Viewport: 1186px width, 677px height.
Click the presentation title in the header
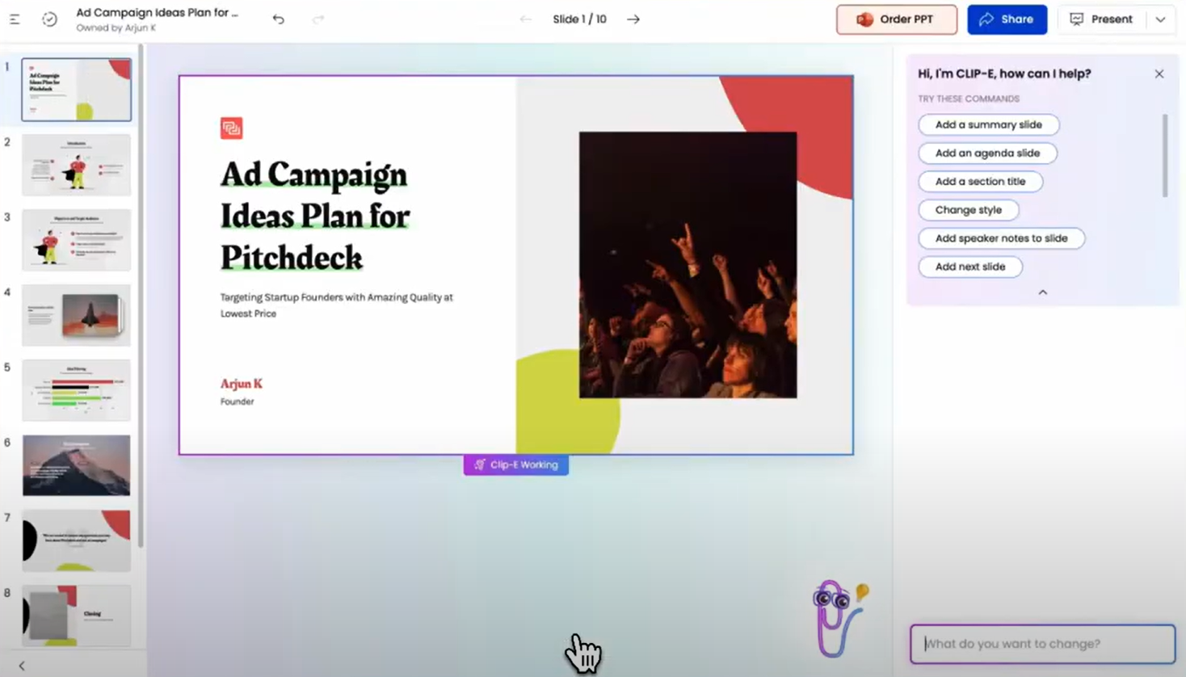click(x=158, y=13)
